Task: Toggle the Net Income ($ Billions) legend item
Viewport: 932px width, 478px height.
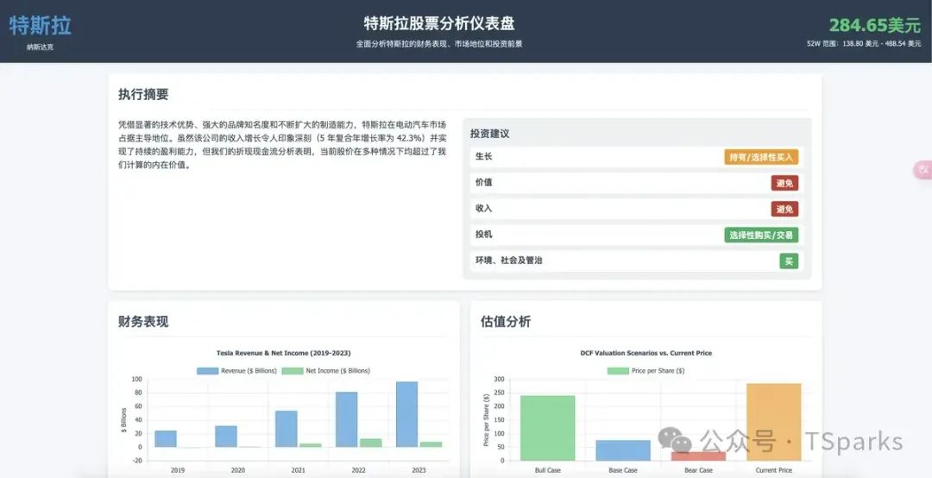Action: coord(325,370)
